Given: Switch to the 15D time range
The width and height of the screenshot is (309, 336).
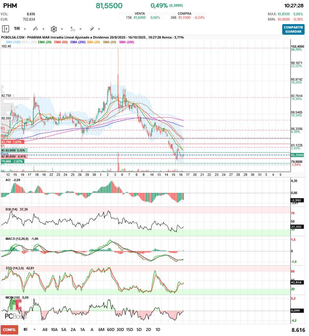Looking at the screenshot, I should (x=129, y=330).
